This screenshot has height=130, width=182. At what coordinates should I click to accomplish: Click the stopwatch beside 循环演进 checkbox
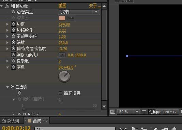coord(19,93)
